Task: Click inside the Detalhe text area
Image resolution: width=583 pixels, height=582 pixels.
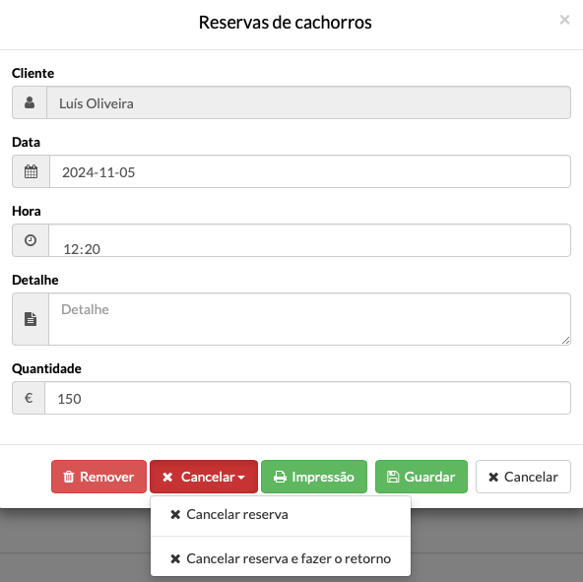Action: pyautogui.click(x=309, y=319)
